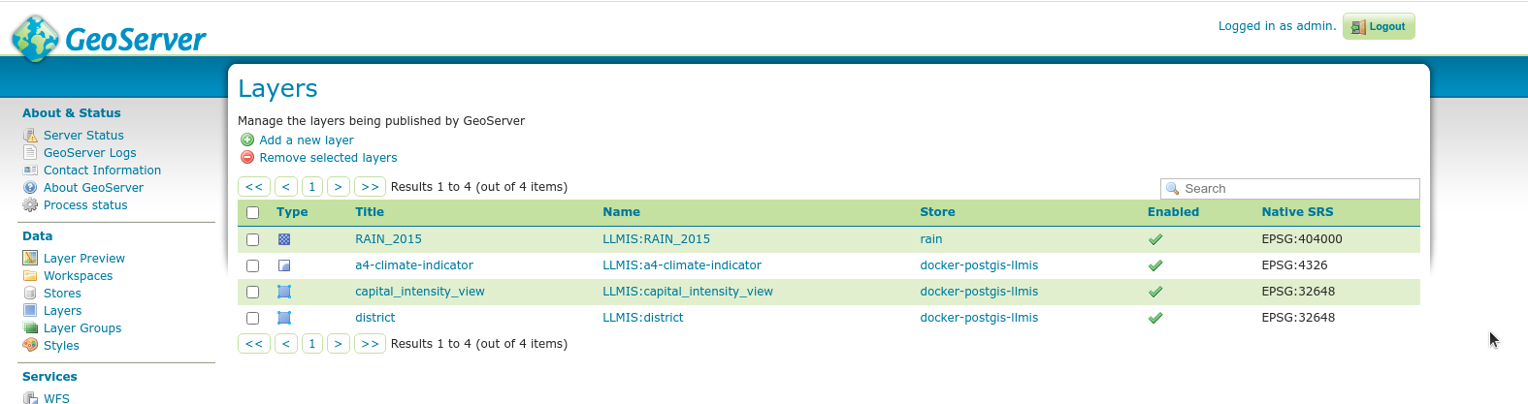
Task: Click the Process status gear icon
Action: click(x=30, y=205)
